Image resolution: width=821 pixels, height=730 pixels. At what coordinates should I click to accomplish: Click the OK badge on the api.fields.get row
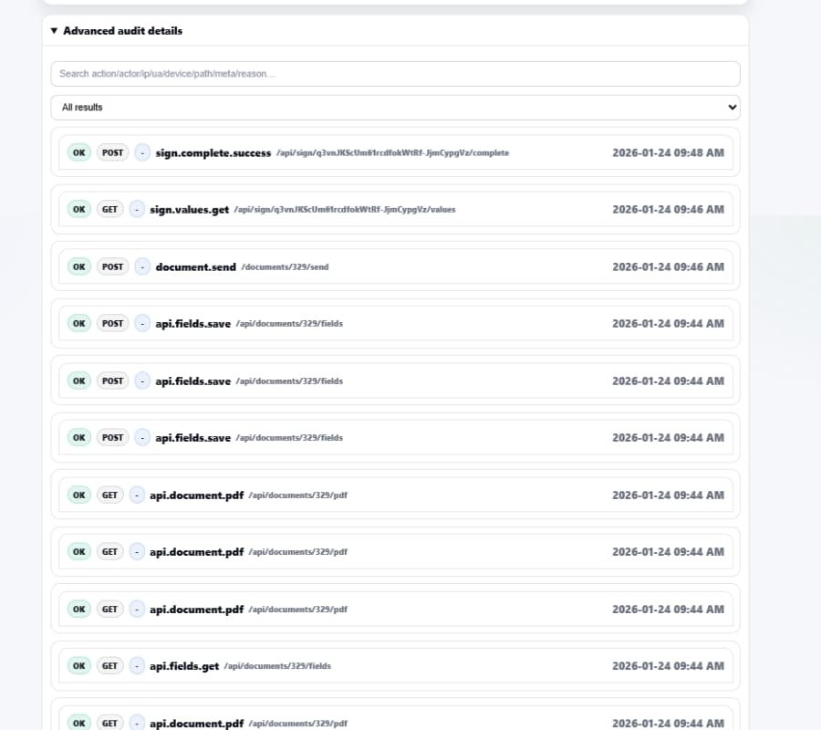click(x=78, y=665)
